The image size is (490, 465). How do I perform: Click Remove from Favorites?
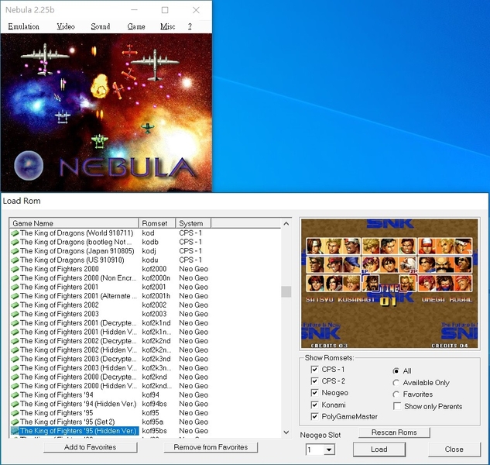tap(211, 447)
